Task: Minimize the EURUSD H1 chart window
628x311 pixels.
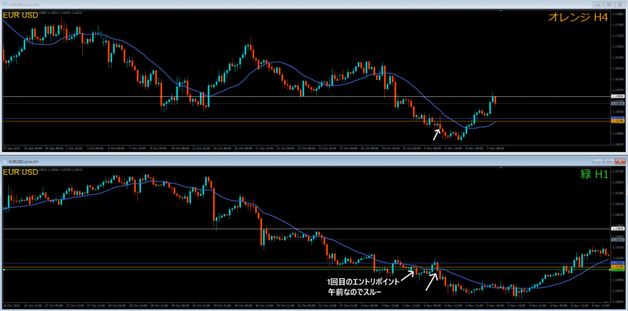Action: point(599,161)
